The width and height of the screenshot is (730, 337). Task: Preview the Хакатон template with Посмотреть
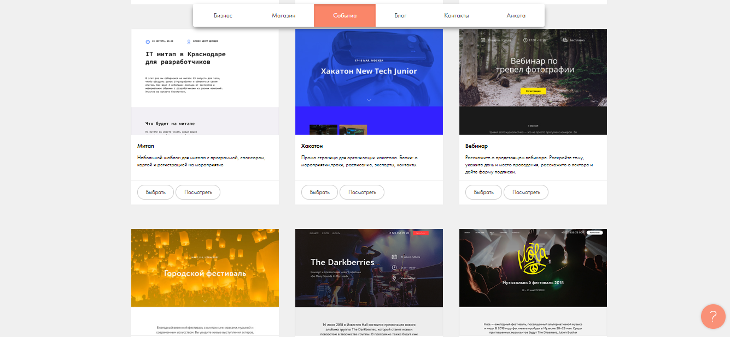[x=361, y=192]
